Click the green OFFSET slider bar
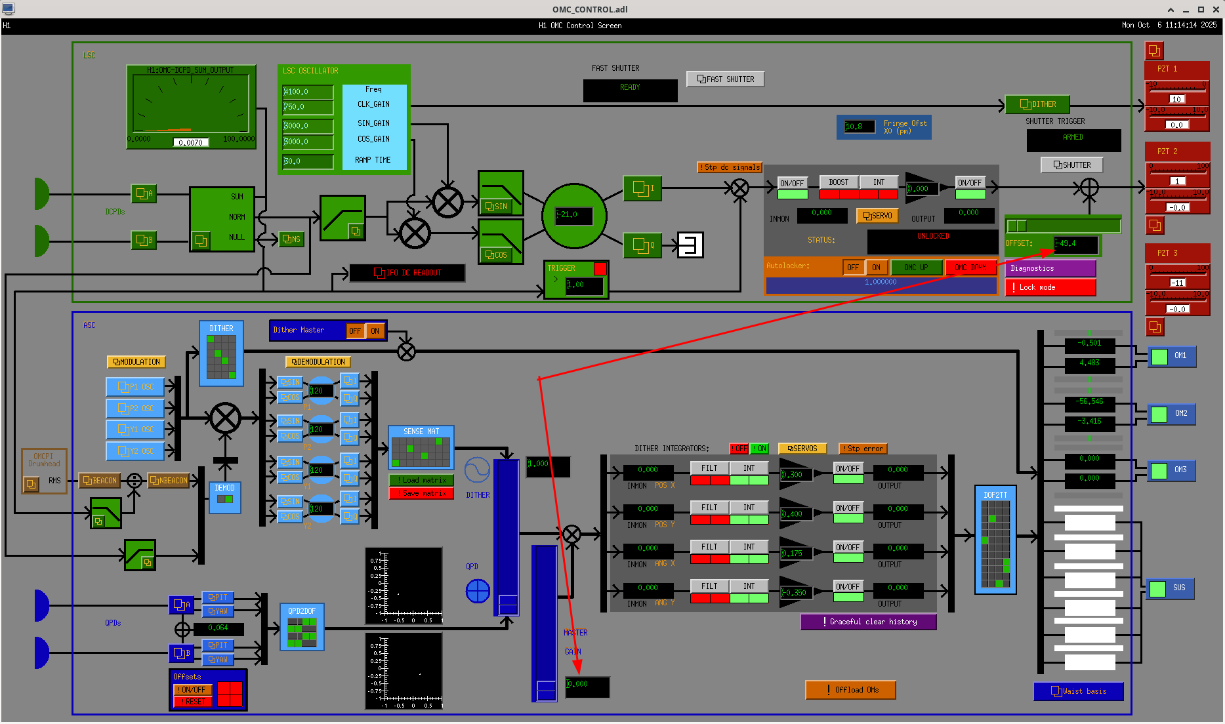This screenshot has height=724, width=1225. [1063, 226]
